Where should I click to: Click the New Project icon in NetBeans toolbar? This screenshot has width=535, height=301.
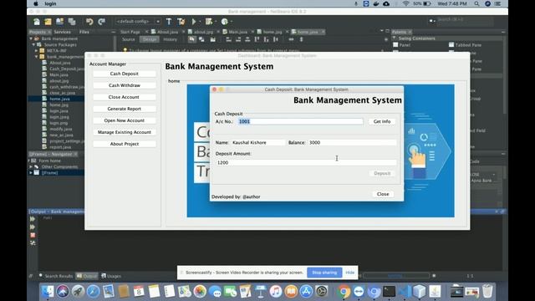48,22
